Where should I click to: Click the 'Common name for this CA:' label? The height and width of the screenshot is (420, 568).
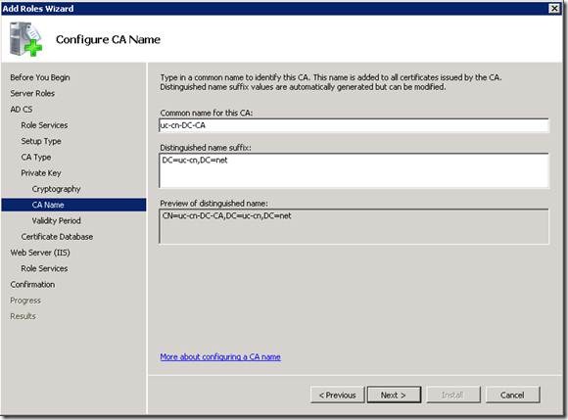[207, 113]
